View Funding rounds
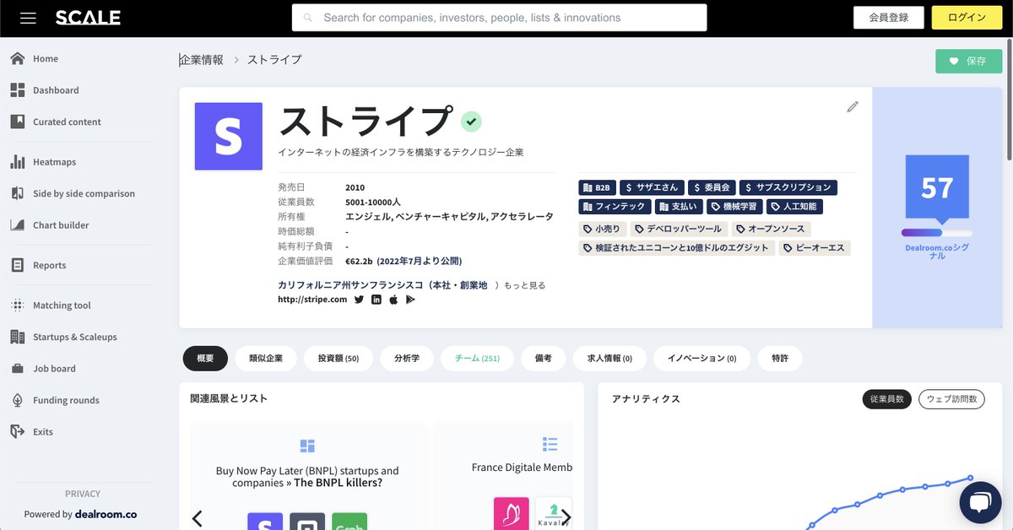 [66, 400]
